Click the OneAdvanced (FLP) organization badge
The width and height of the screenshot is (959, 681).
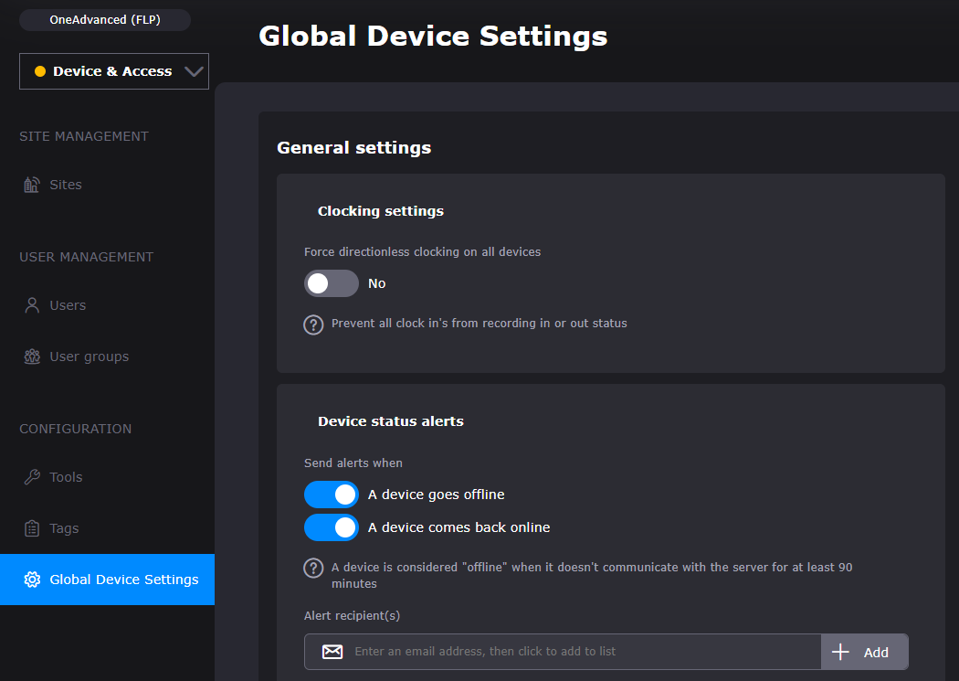coord(105,19)
